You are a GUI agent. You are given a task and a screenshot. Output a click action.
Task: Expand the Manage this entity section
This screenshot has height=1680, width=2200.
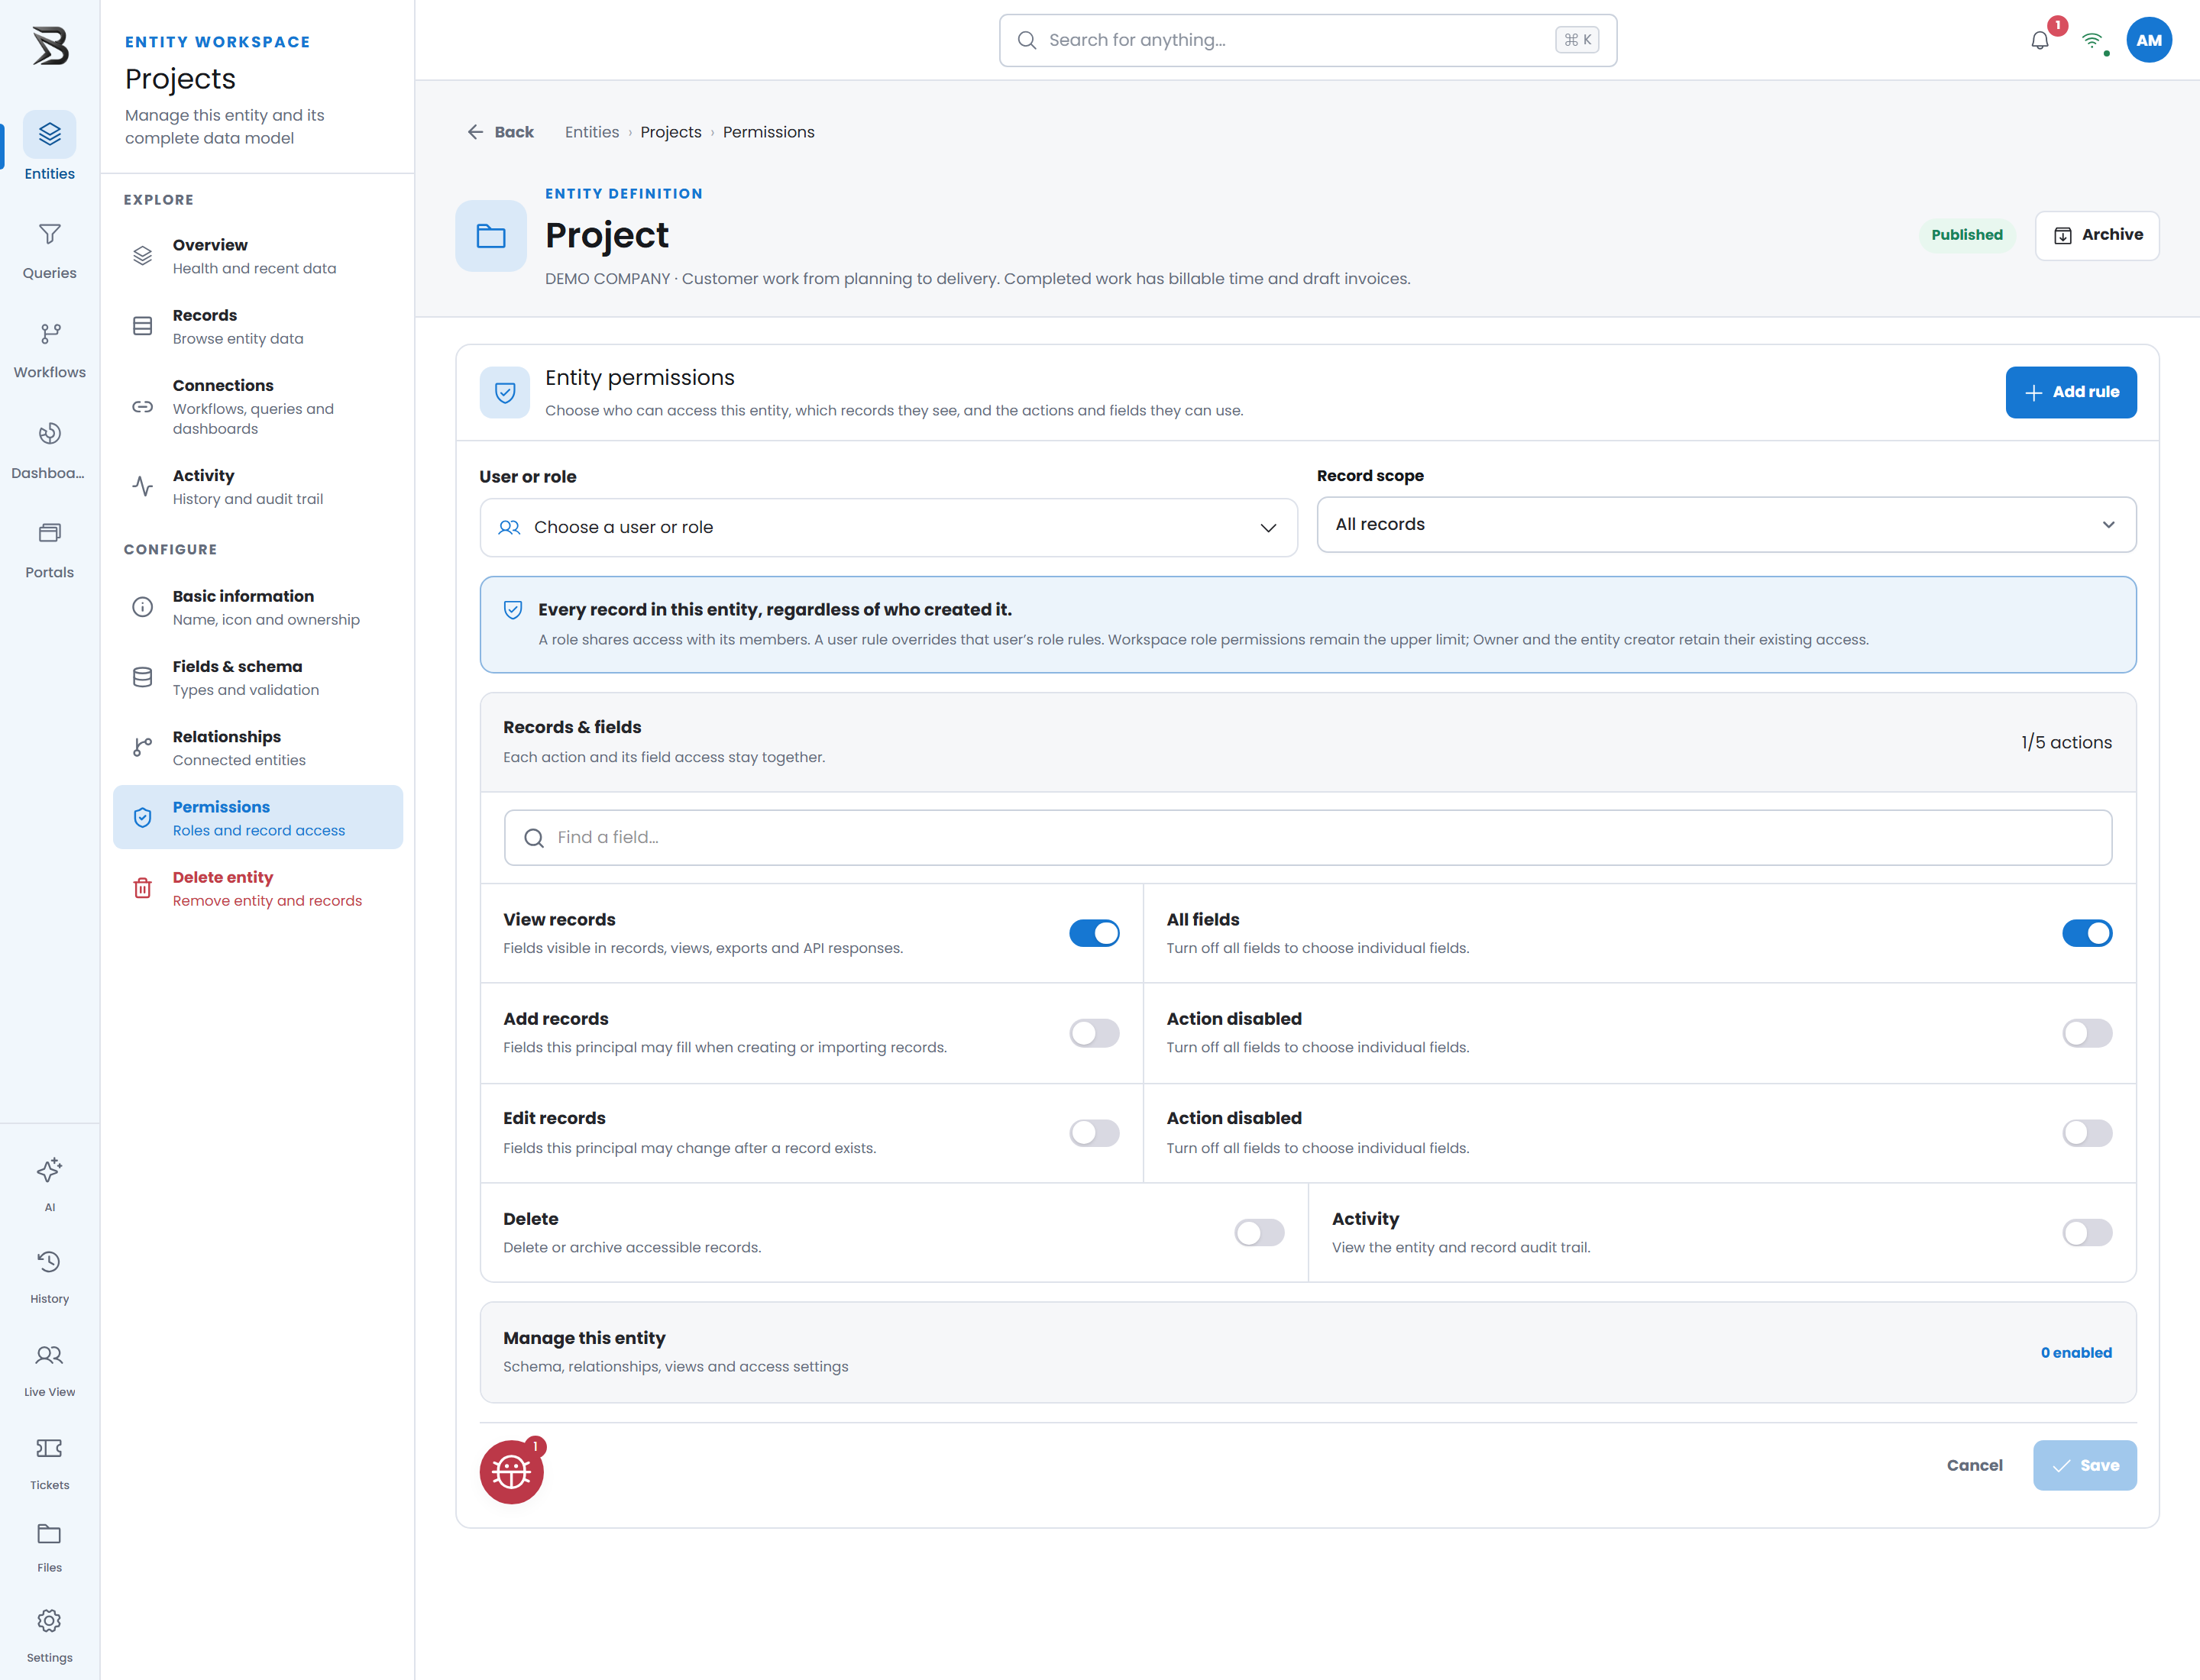tap(1308, 1352)
